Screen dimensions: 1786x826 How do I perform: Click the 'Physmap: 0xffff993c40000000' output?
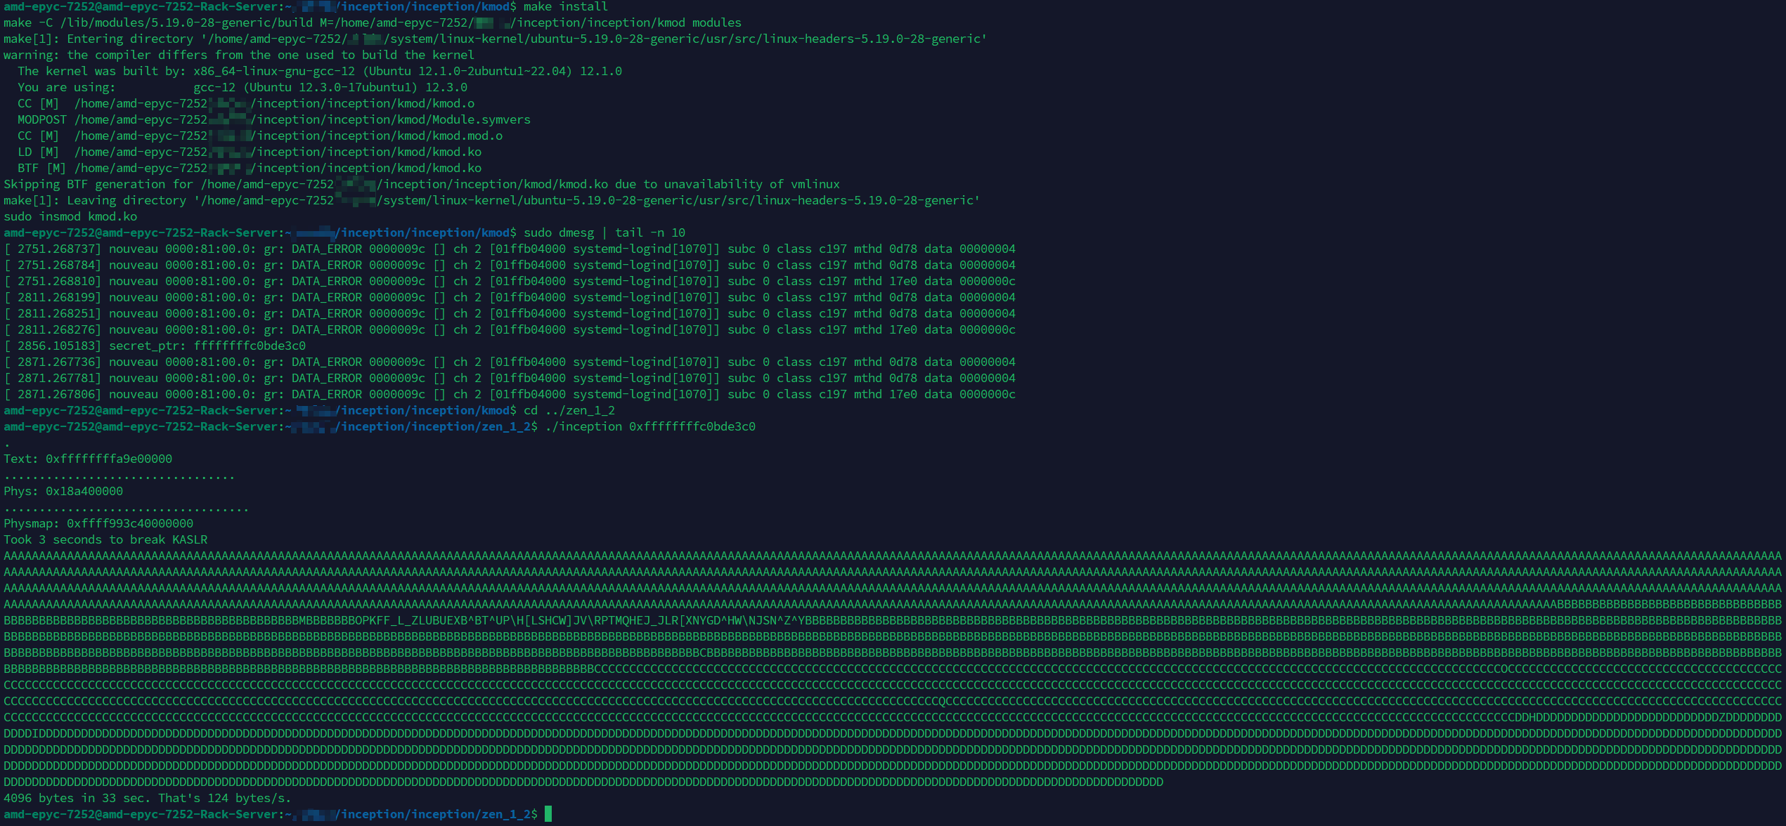pyautogui.click(x=98, y=523)
